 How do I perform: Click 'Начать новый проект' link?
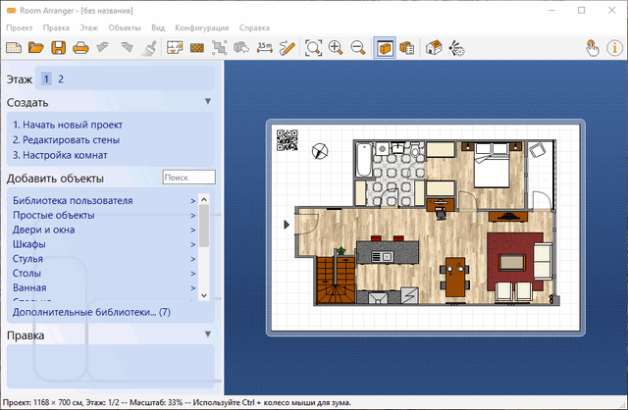68,125
